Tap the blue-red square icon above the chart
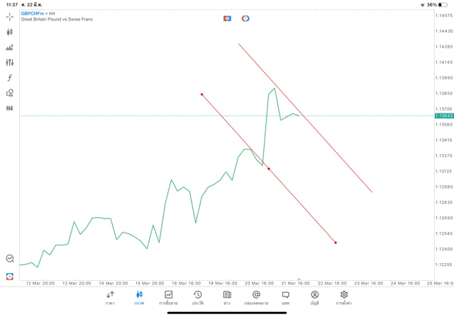The image size is (454, 317). pyautogui.click(x=227, y=18)
